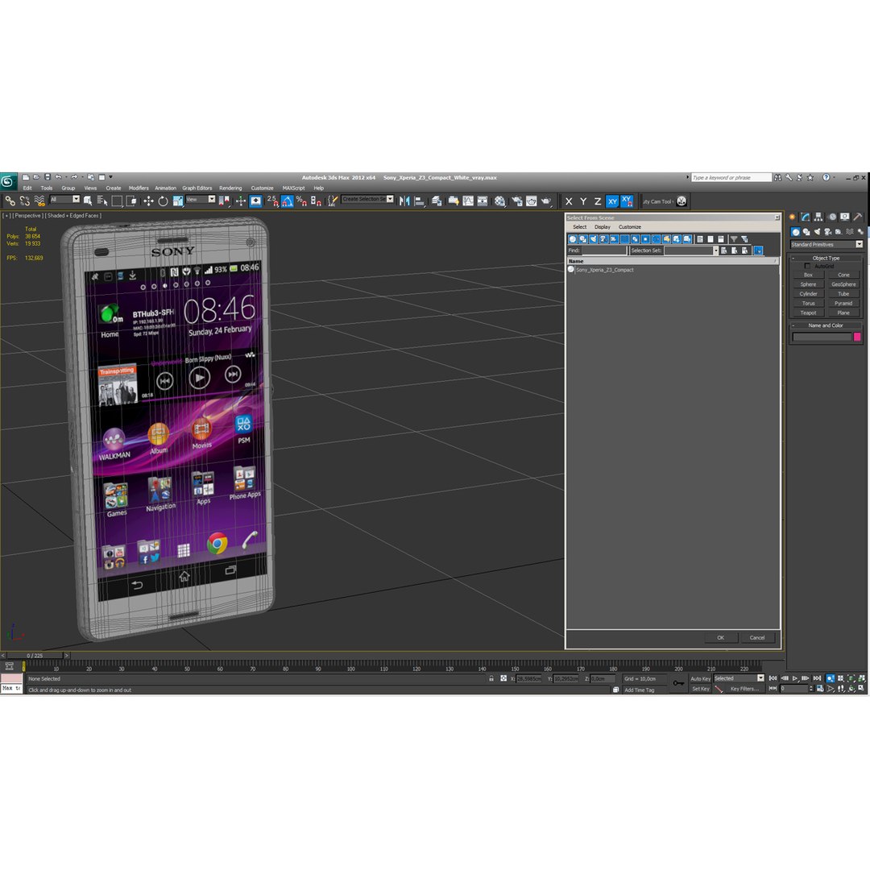The width and height of the screenshot is (870, 870).
Task: Click the Align tool icon
Action: [419, 201]
